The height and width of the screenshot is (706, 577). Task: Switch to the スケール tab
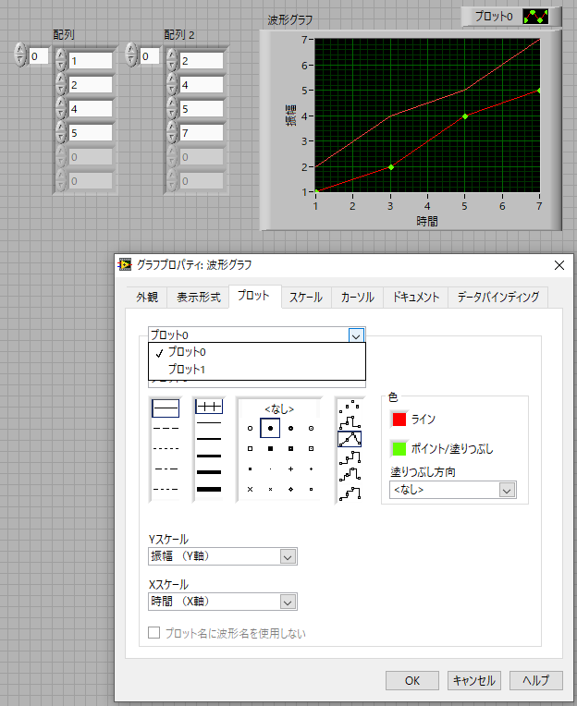tap(305, 297)
